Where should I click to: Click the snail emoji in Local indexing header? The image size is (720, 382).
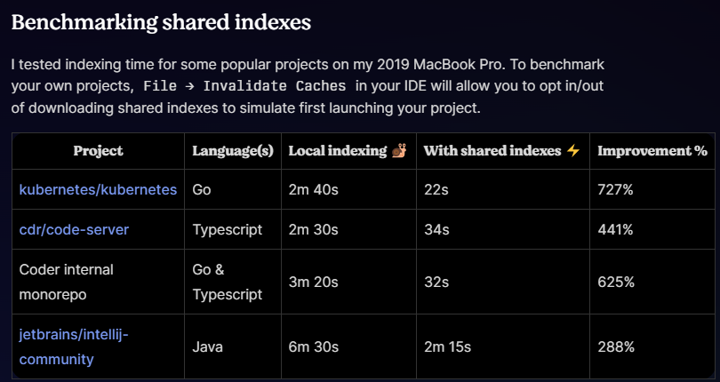tap(399, 151)
